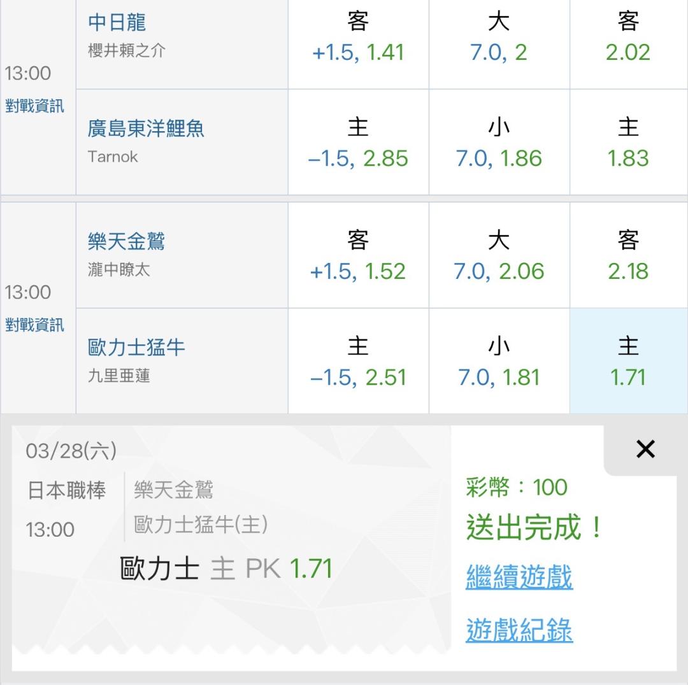The height and width of the screenshot is (685, 688).
Task: Pick under 7.0 at odds 1.81
Action: (499, 362)
